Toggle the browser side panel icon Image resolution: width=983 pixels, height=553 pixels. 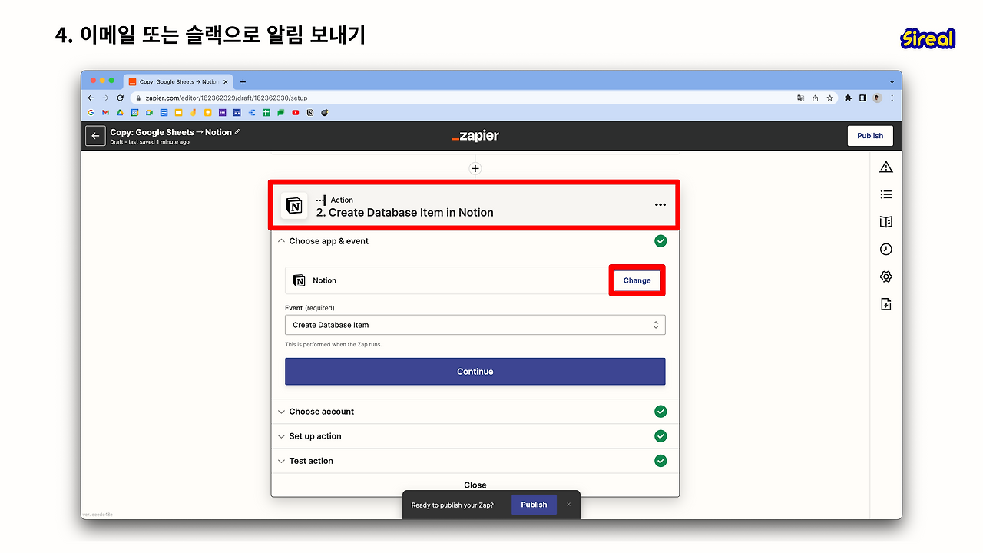(x=862, y=98)
